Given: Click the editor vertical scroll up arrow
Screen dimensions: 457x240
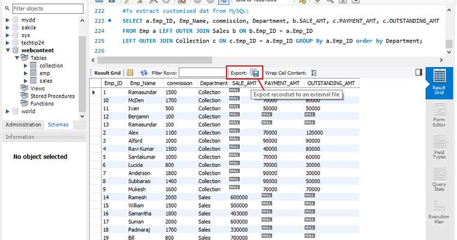Looking at the screenshot, I should (x=449, y=10).
